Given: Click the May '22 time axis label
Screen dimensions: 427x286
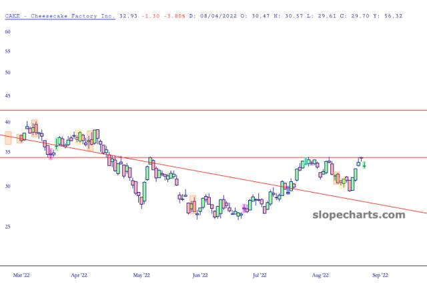Looking at the screenshot, I should click(x=141, y=274).
